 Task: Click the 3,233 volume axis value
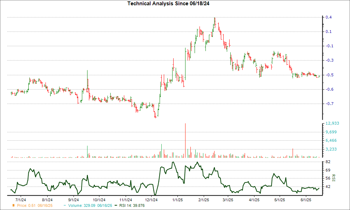(331, 149)
